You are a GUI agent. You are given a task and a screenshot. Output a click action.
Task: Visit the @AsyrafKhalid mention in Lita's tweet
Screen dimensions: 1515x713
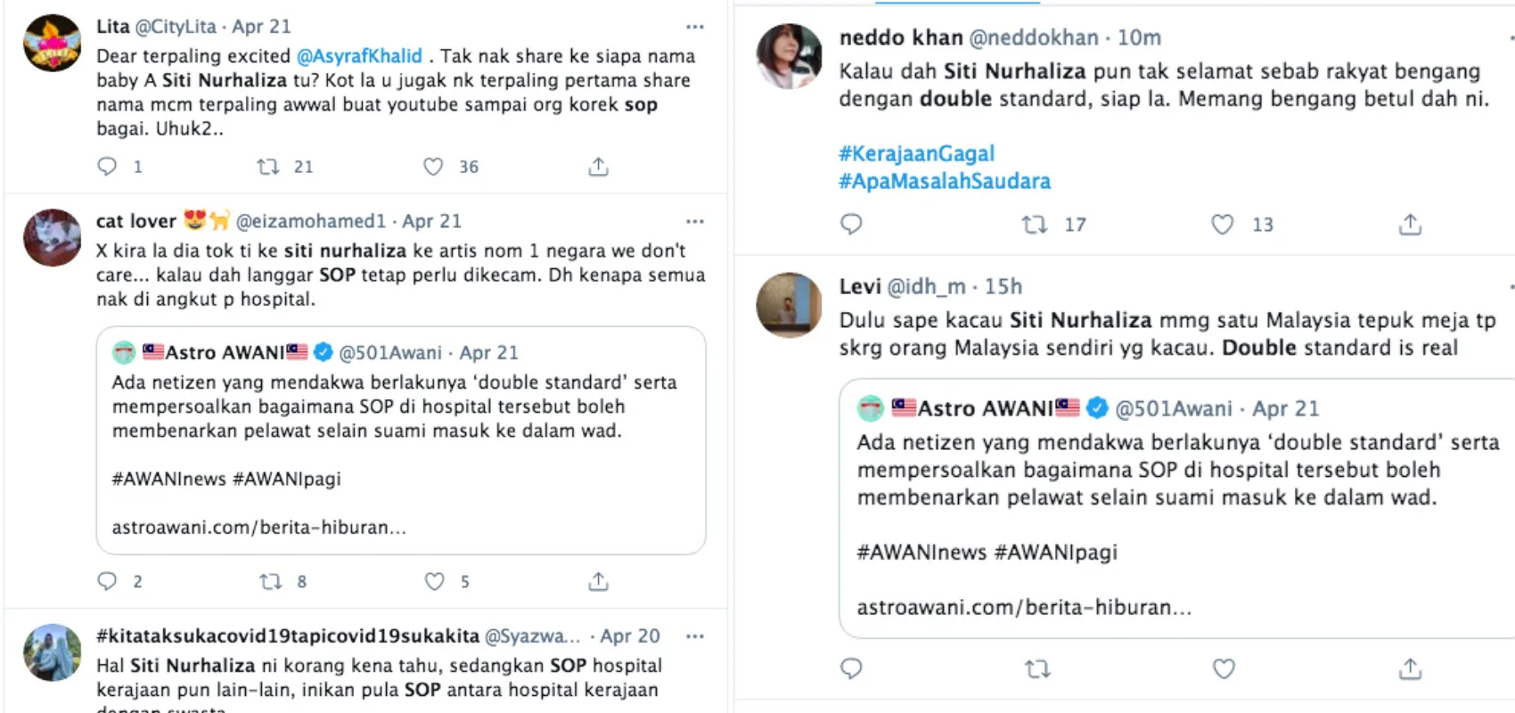[359, 56]
